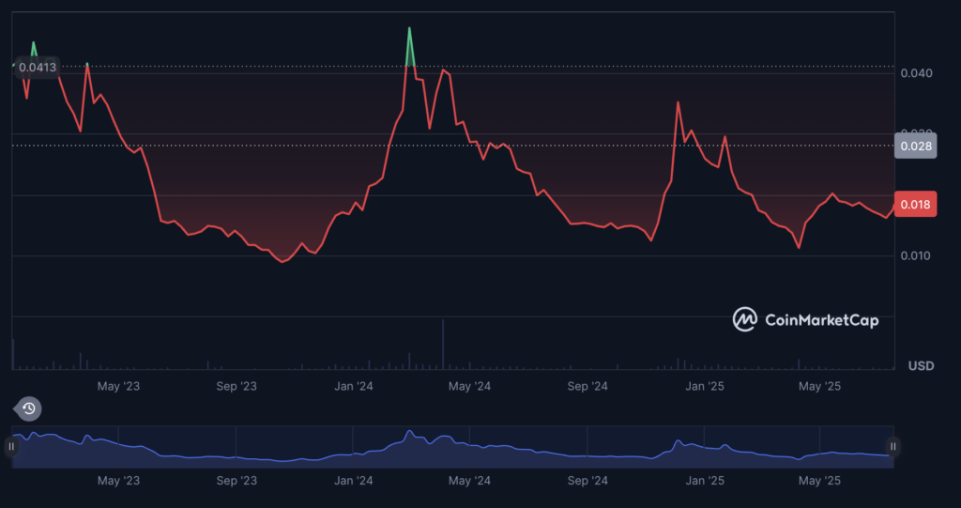961x508 pixels.
Task: Click the right range navigator handle
Action: (x=893, y=447)
